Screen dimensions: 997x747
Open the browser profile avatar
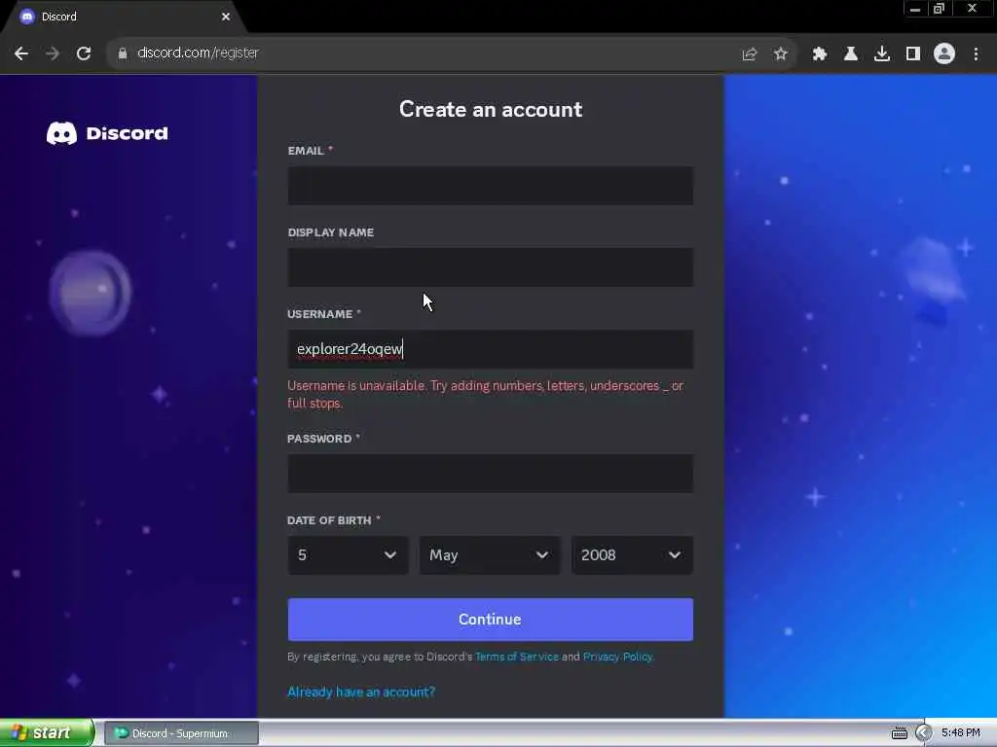(x=944, y=53)
